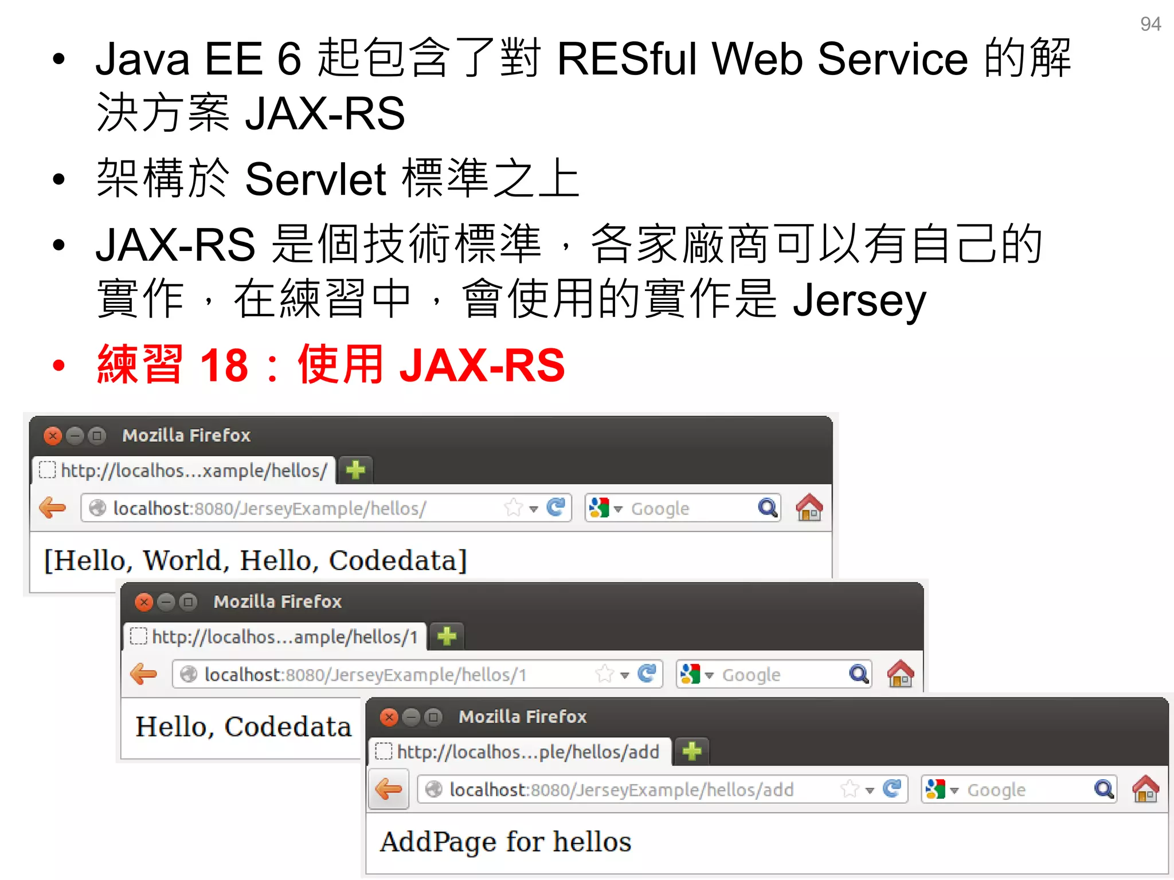Open new tab in hellos/ window
1174x880 pixels.
[x=355, y=470]
